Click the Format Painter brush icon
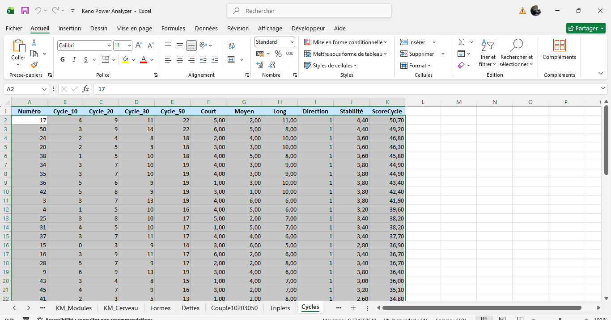The image size is (611, 320). point(34,65)
